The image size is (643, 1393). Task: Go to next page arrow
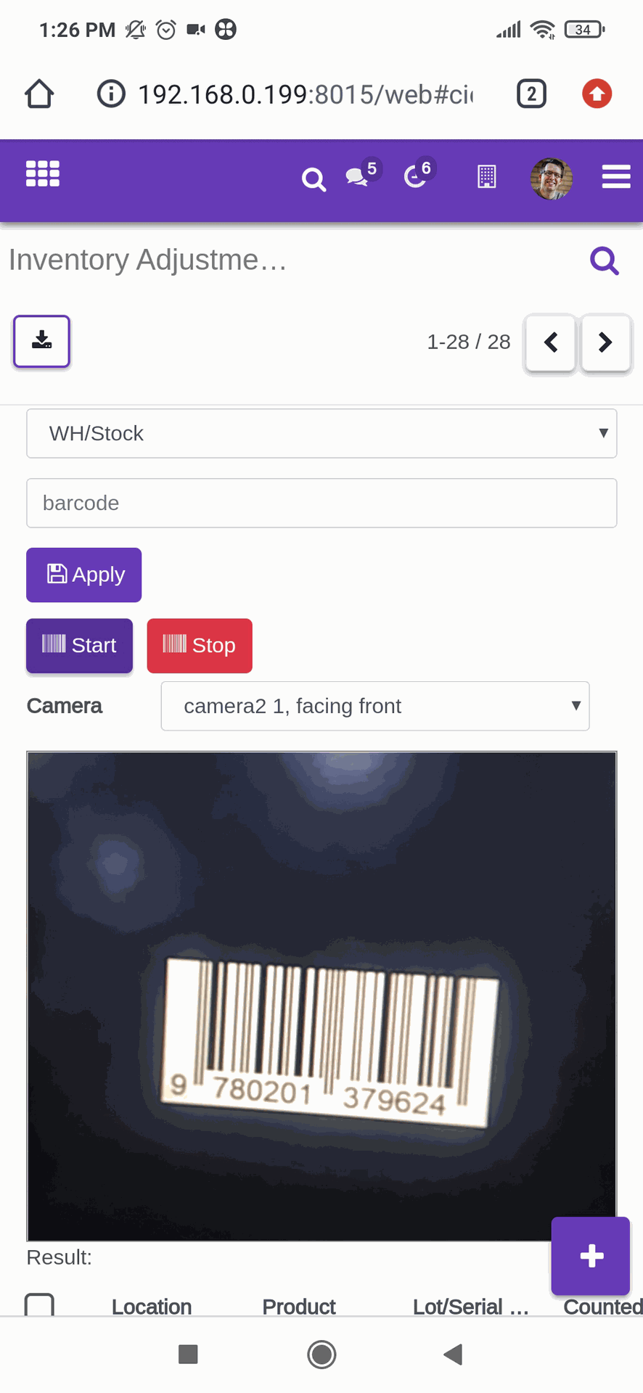(605, 342)
